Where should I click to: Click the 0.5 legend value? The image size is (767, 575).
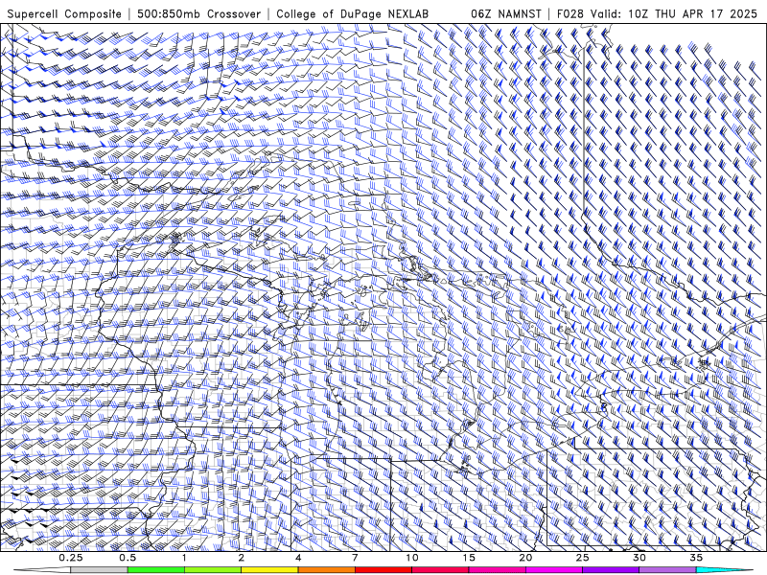pos(128,558)
